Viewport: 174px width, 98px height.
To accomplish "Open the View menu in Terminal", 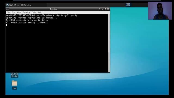I will pyautogui.click(x=19, y=12).
